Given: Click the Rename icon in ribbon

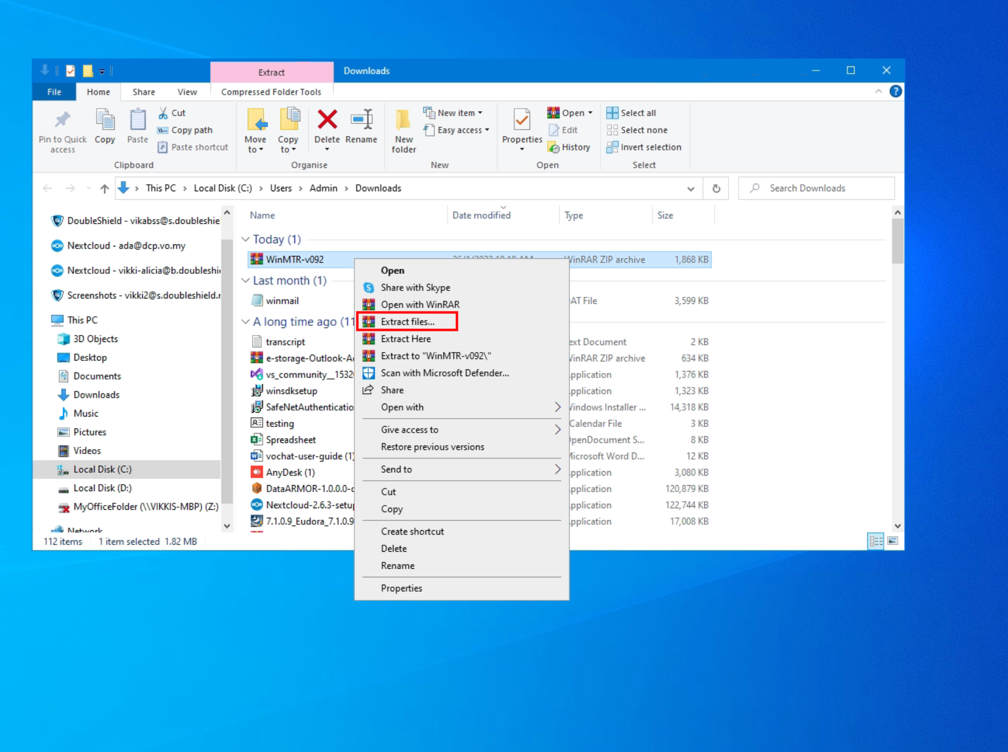Looking at the screenshot, I should [x=361, y=120].
